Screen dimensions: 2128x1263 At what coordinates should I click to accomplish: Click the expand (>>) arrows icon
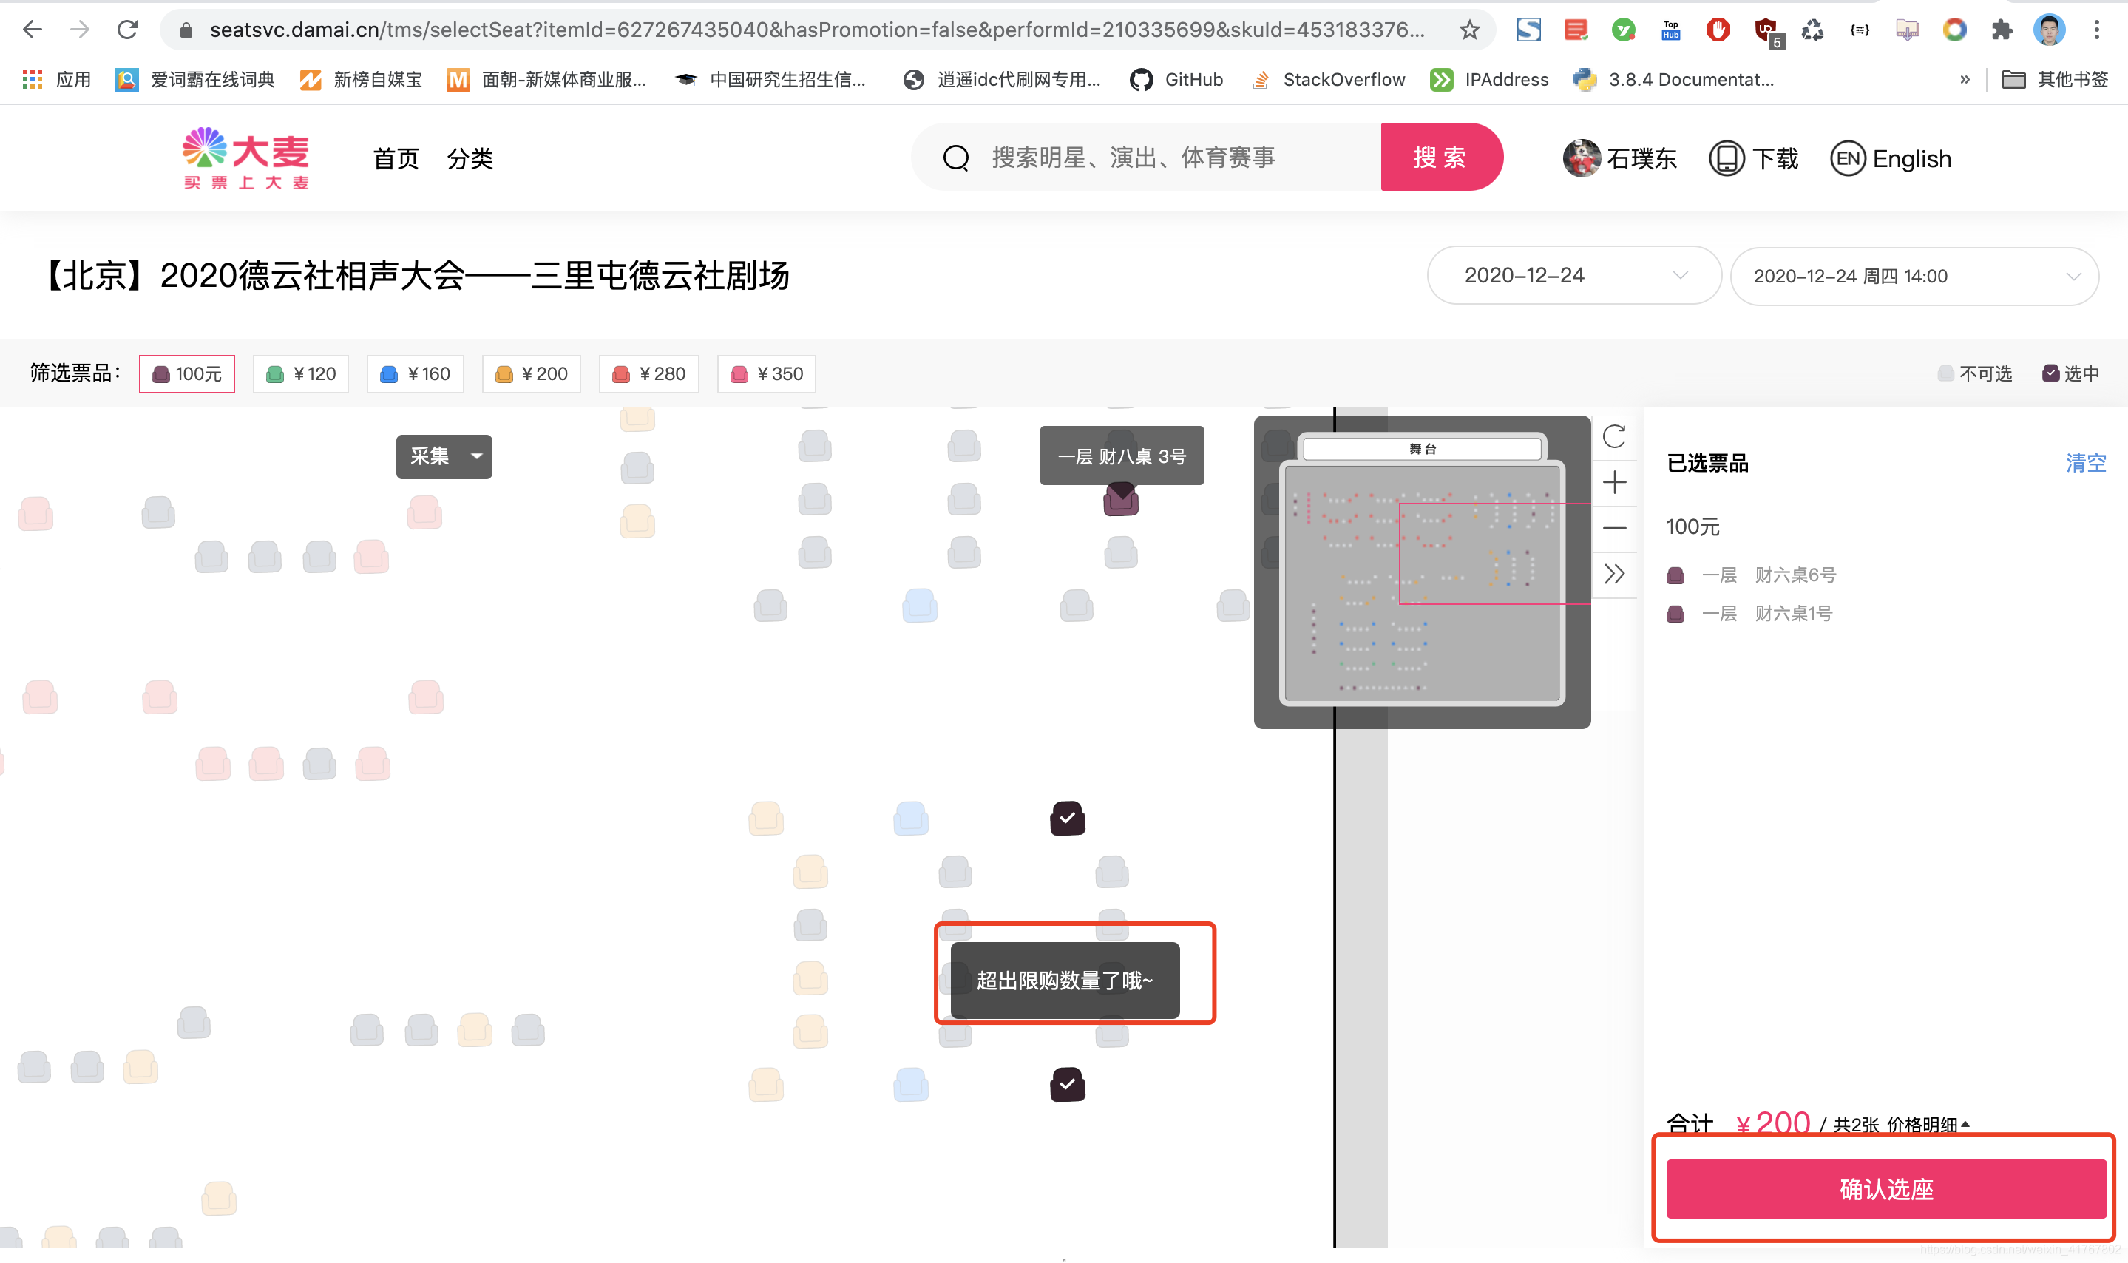(x=1616, y=573)
